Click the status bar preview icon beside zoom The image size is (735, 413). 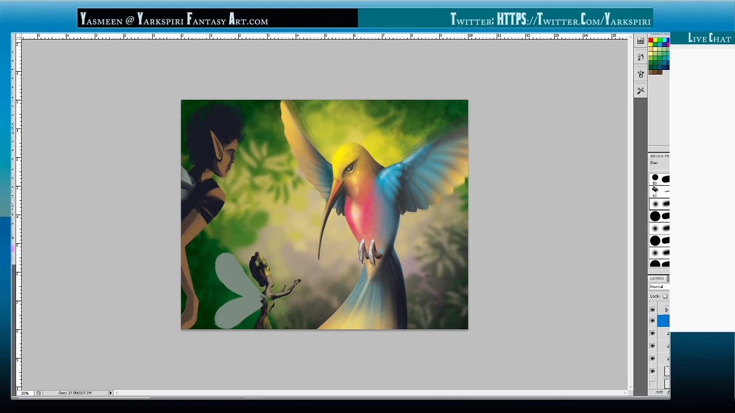pyautogui.click(x=38, y=393)
